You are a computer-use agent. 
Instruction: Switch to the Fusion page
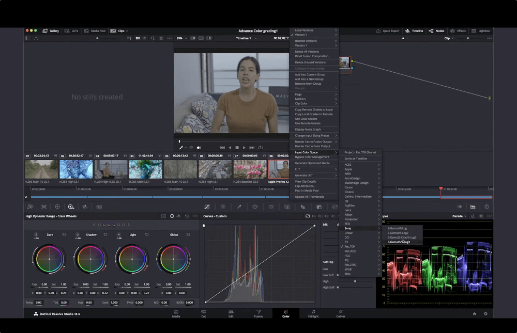click(x=258, y=313)
